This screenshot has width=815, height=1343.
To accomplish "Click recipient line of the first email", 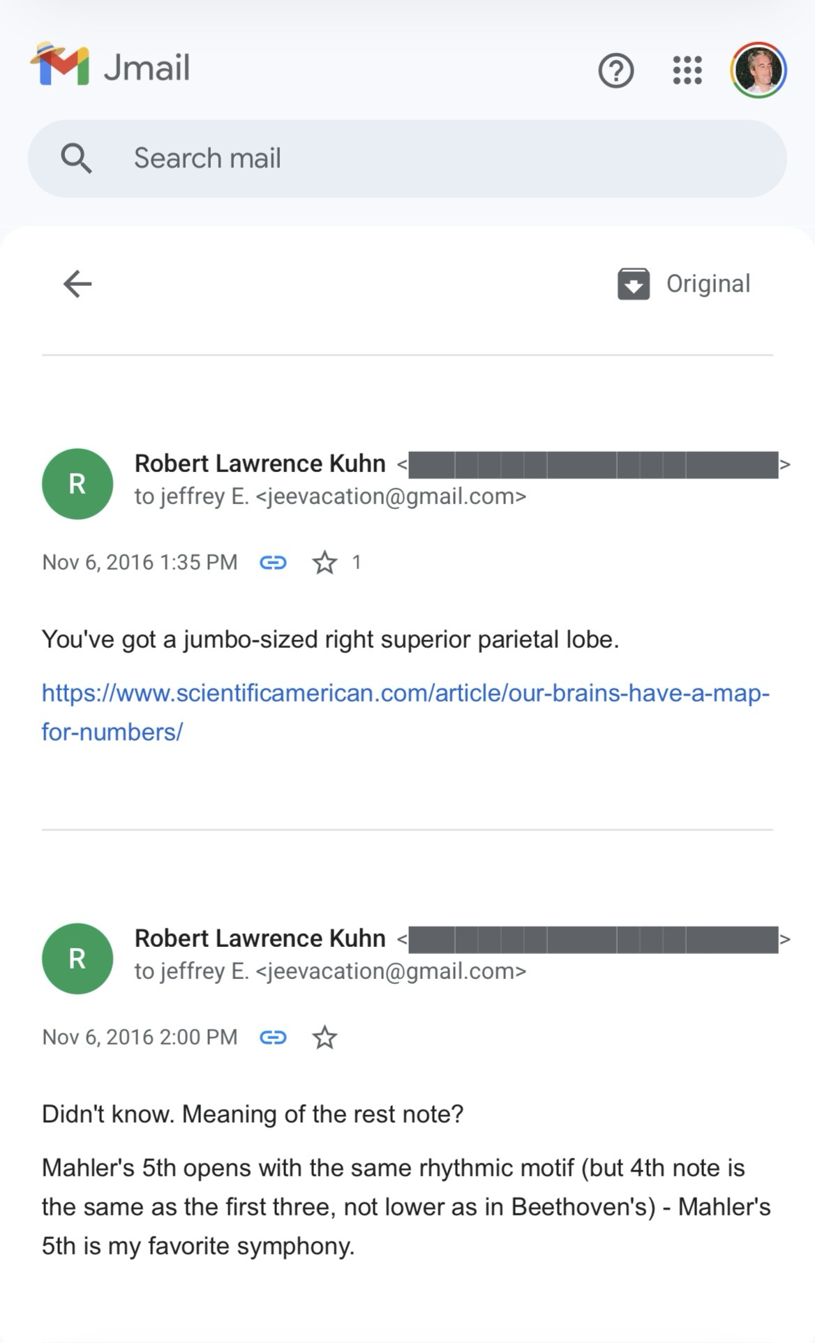I will click(330, 496).
